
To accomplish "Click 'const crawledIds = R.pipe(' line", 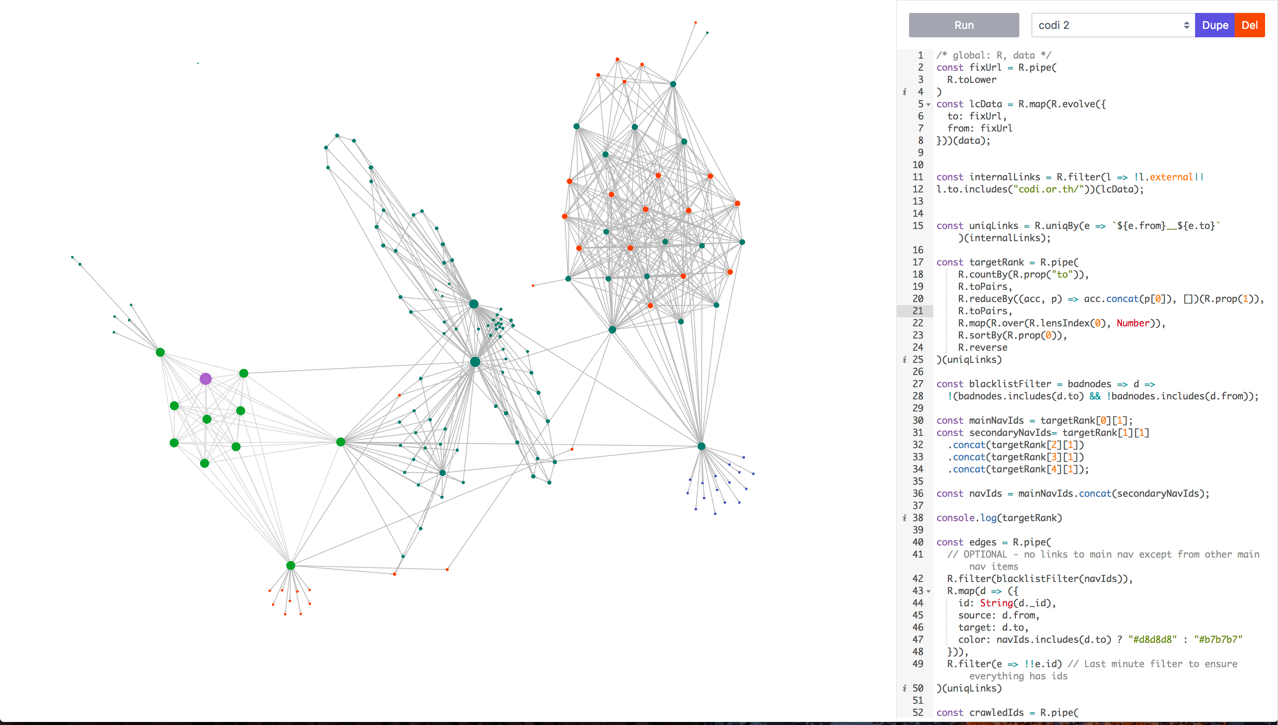I will 1007,712.
